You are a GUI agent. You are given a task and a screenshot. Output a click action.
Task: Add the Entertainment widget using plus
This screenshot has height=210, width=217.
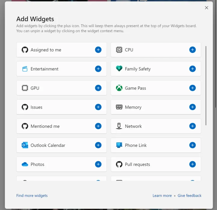click(98, 69)
